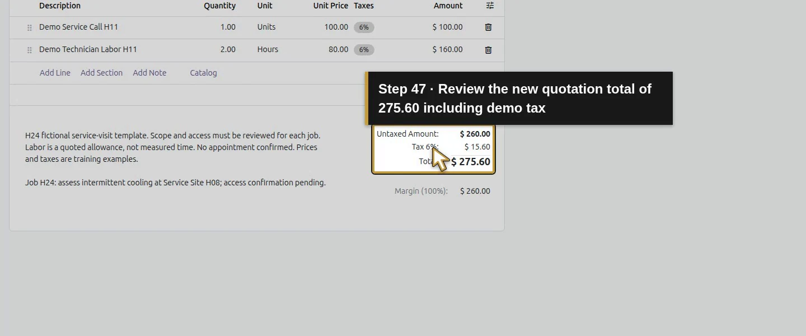The width and height of the screenshot is (806, 336).
Task: Click Add Line link
Action: 55,73
